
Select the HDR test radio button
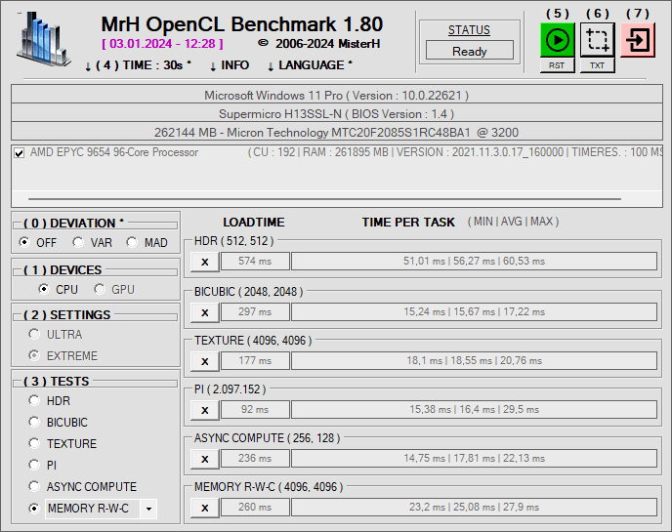point(34,400)
